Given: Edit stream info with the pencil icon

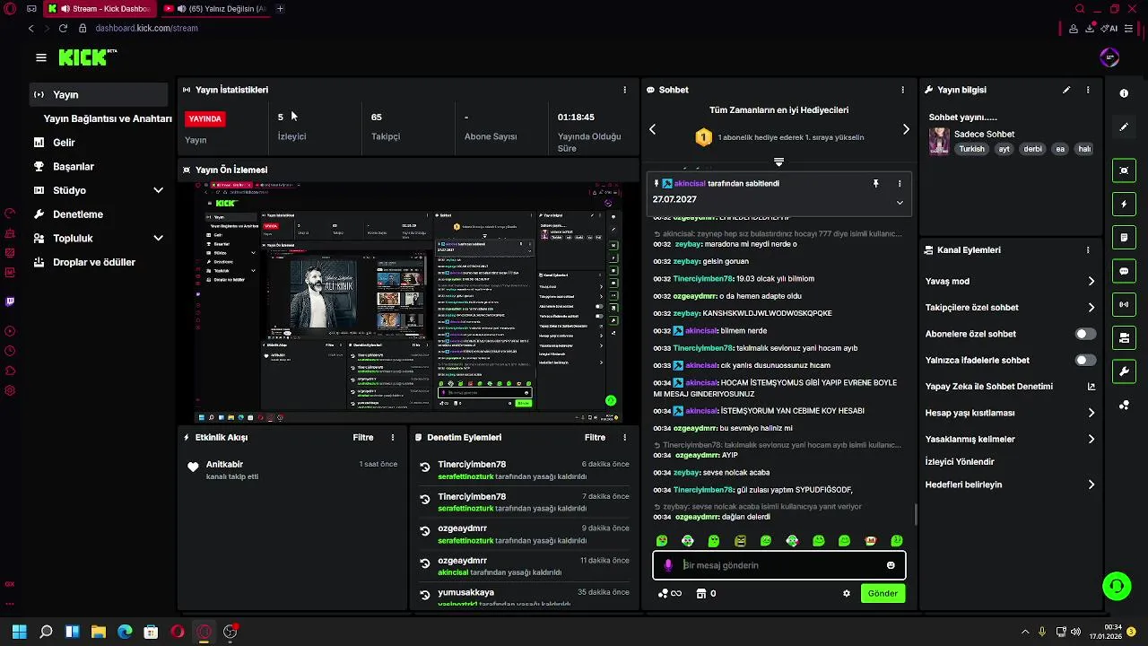Looking at the screenshot, I should click(1066, 90).
